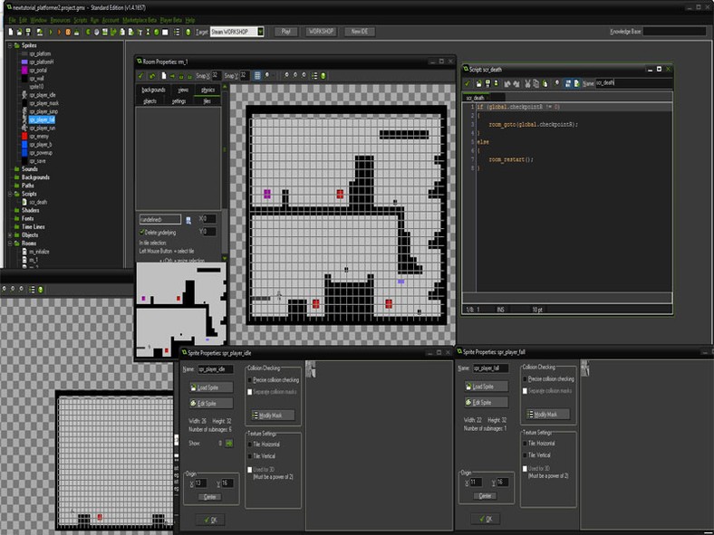Click the undo icon in Room Properties toolbar
The height and width of the screenshot is (535, 714).
(152, 75)
